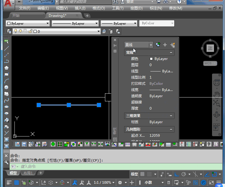225x187 pixels.
Task: Toggle polar tracking in status bar
Action: tap(184, 174)
